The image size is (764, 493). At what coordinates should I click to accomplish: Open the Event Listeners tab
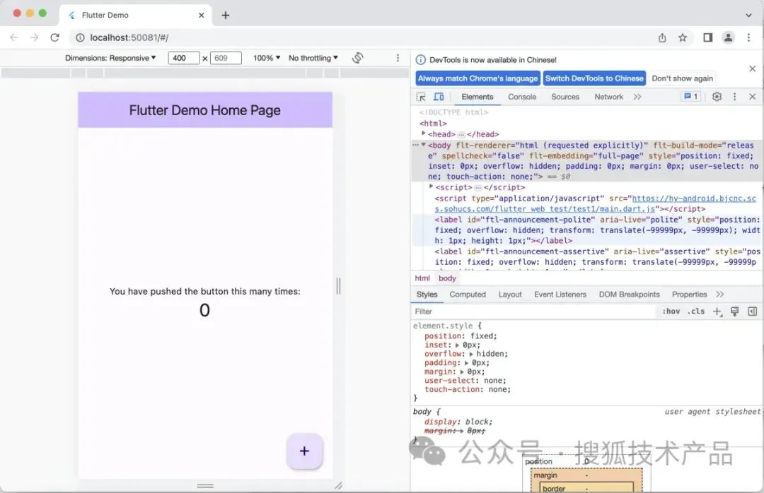coord(560,295)
